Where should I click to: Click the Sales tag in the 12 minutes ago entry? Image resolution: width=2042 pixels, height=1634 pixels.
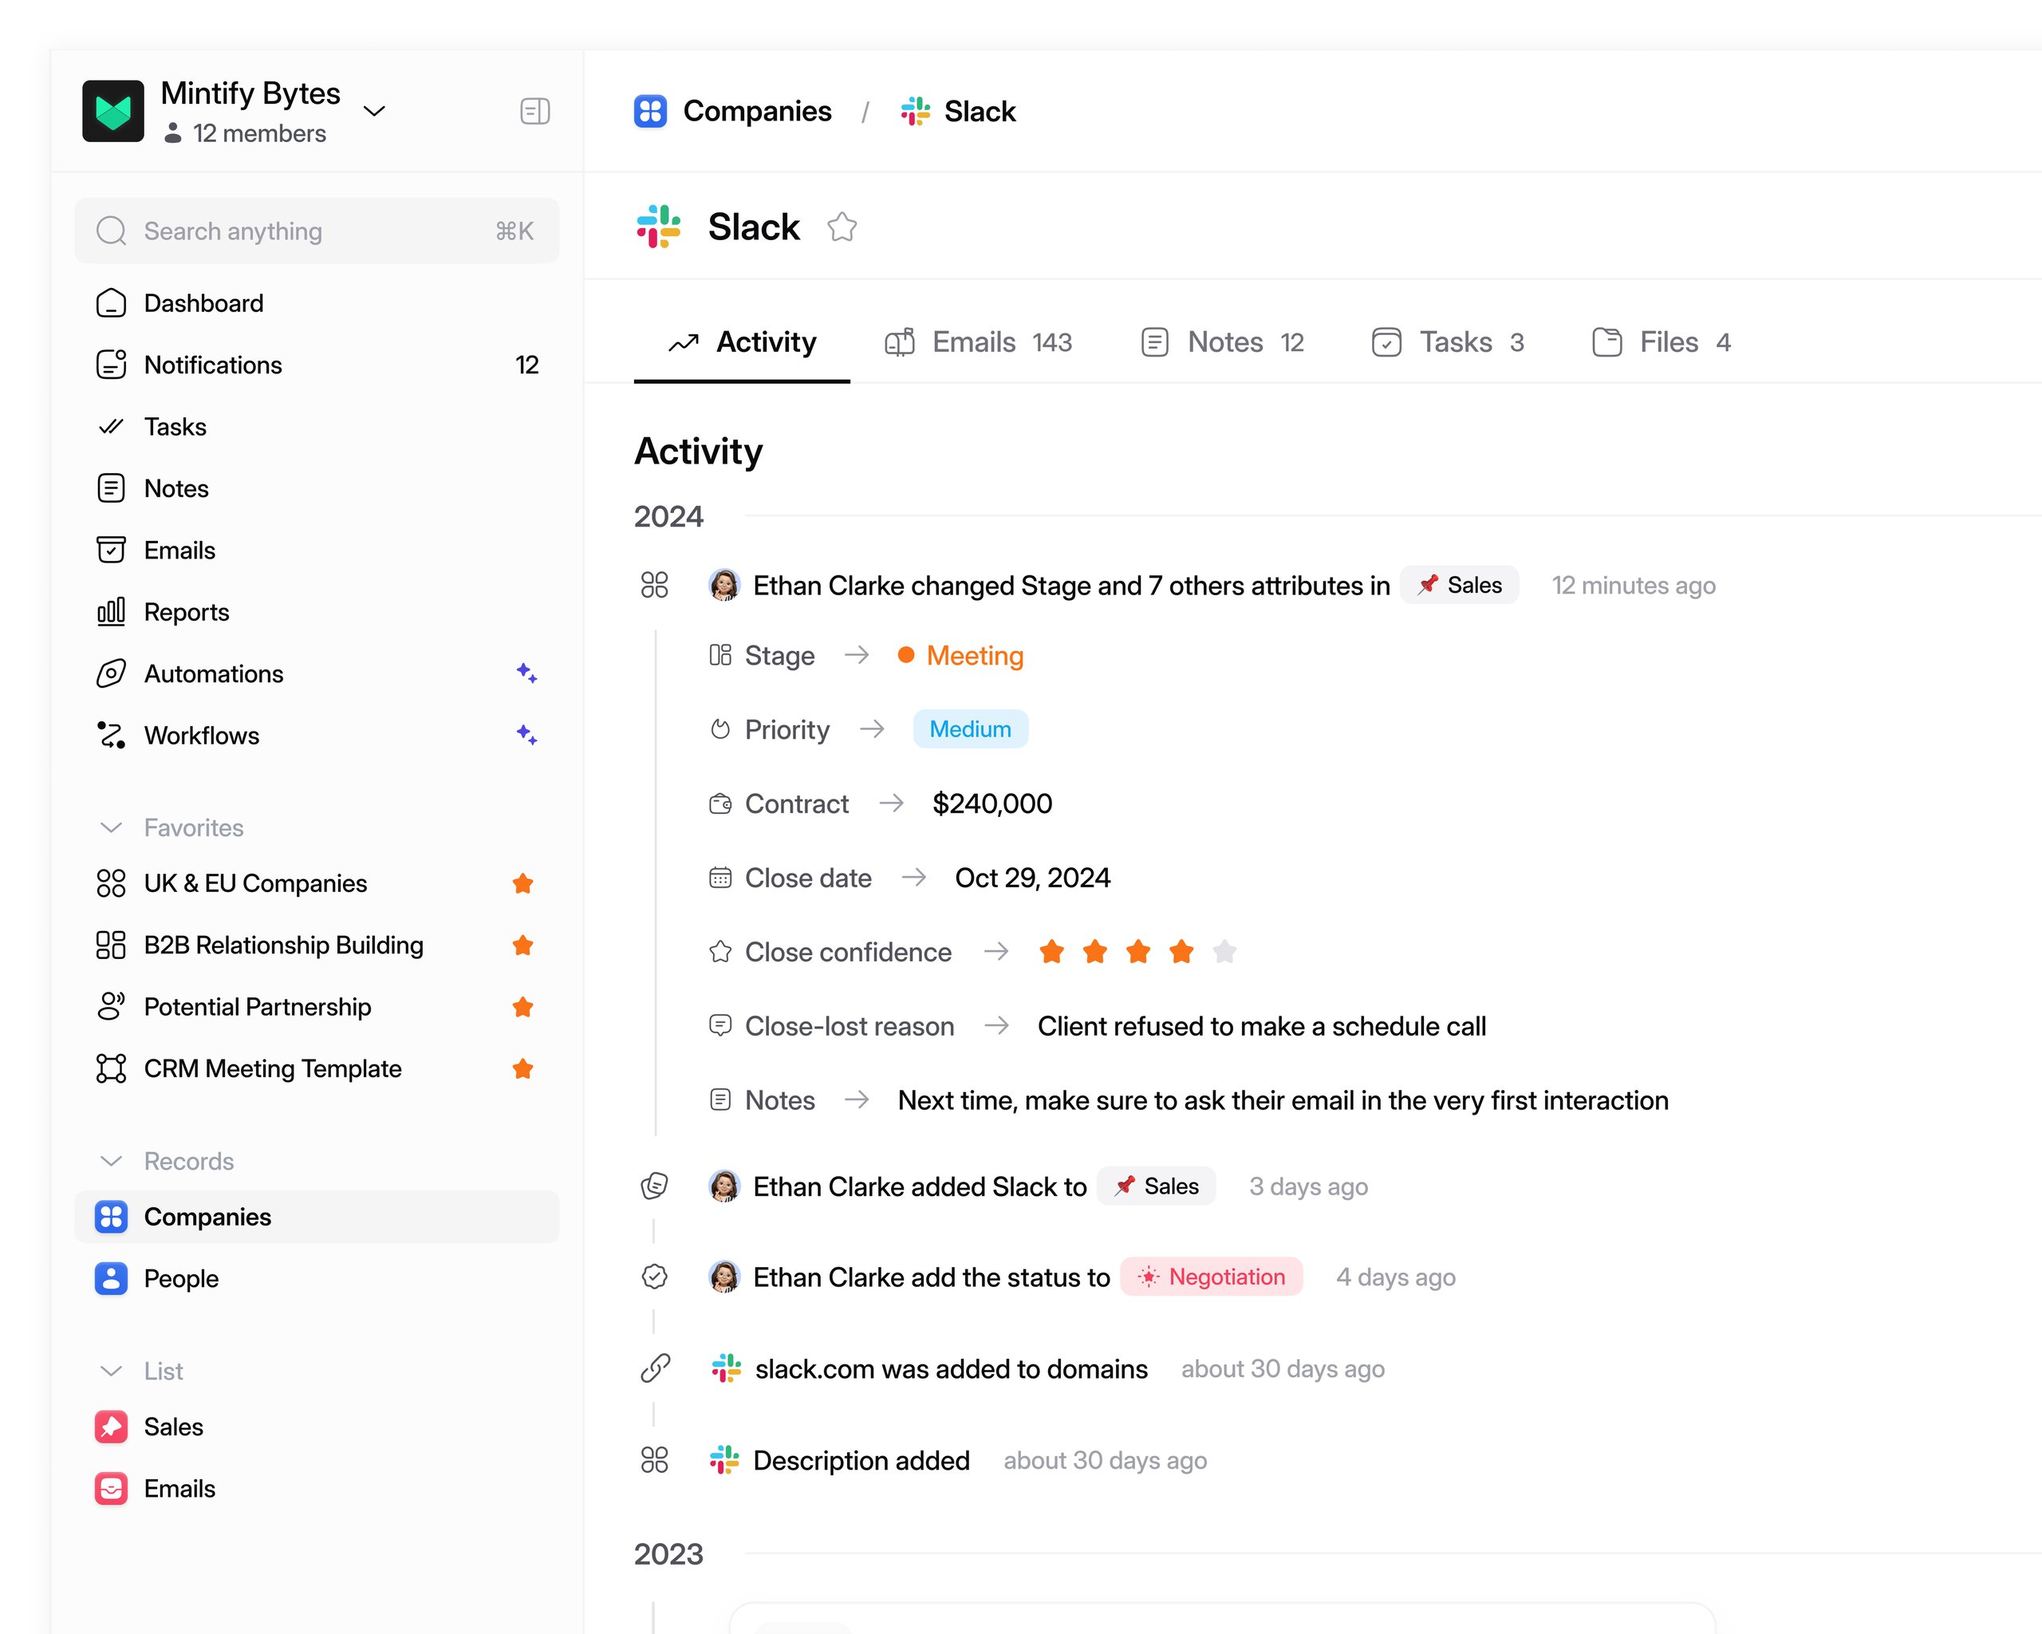click(x=1460, y=586)
